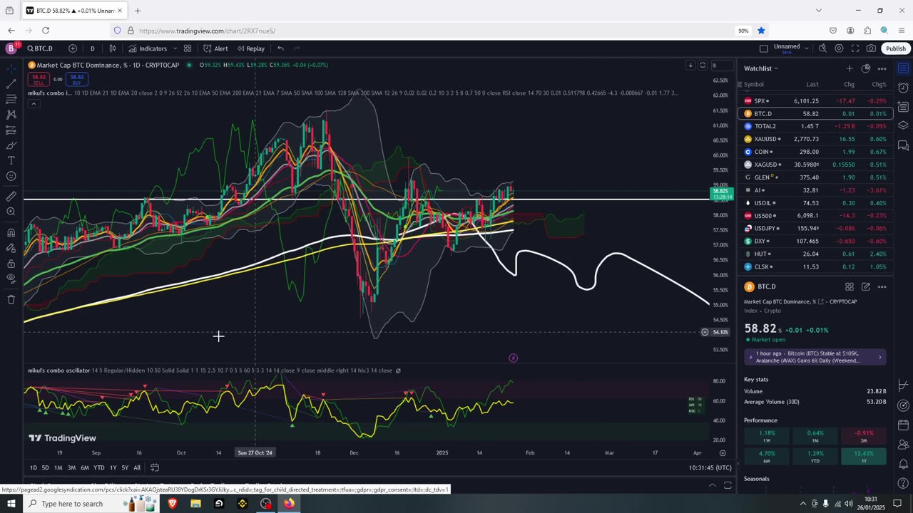Open timezone menu at 10:31:45 (UTC)

(x=710, y=467)
